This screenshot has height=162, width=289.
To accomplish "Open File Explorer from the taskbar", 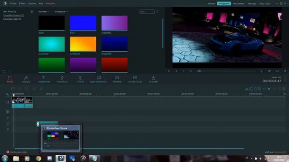I will [x=16, y=158].
